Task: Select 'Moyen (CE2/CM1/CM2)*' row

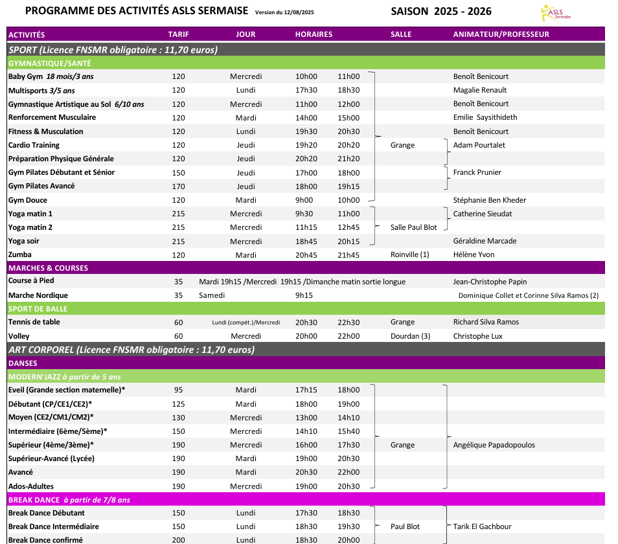Action: click(51, 417)
